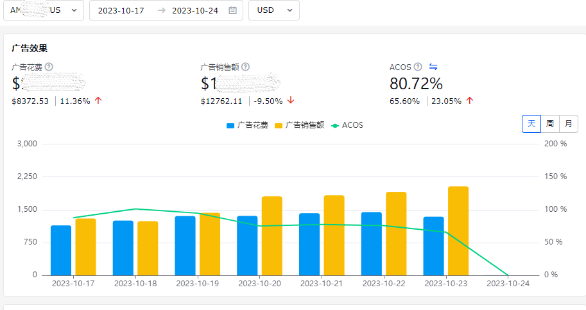Click help icon next to ACOS
This screenshot has height=310, width=586.
418,67
